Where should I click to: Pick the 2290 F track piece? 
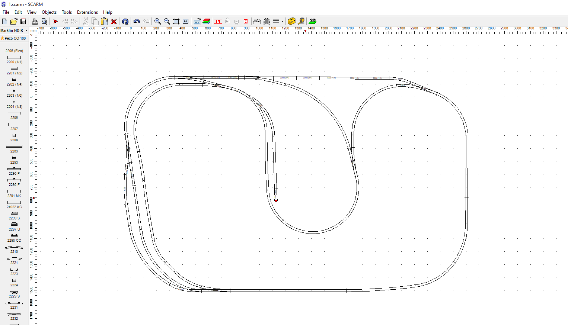(14, 171)
